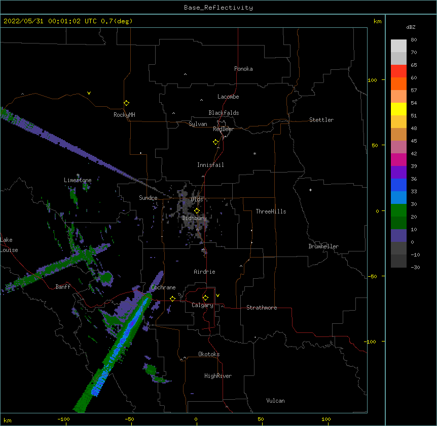The width and height of the screenshot is (437, 426).
Task: Click the Sylvan label
Action: (x=198, y=124)
